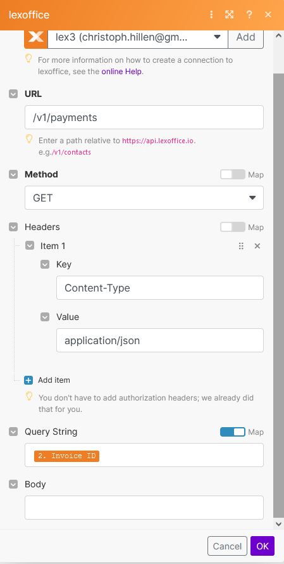Viewport: 284px width, 564px height.
Task: Collapse the Body section
Action: tap(13, 484)
